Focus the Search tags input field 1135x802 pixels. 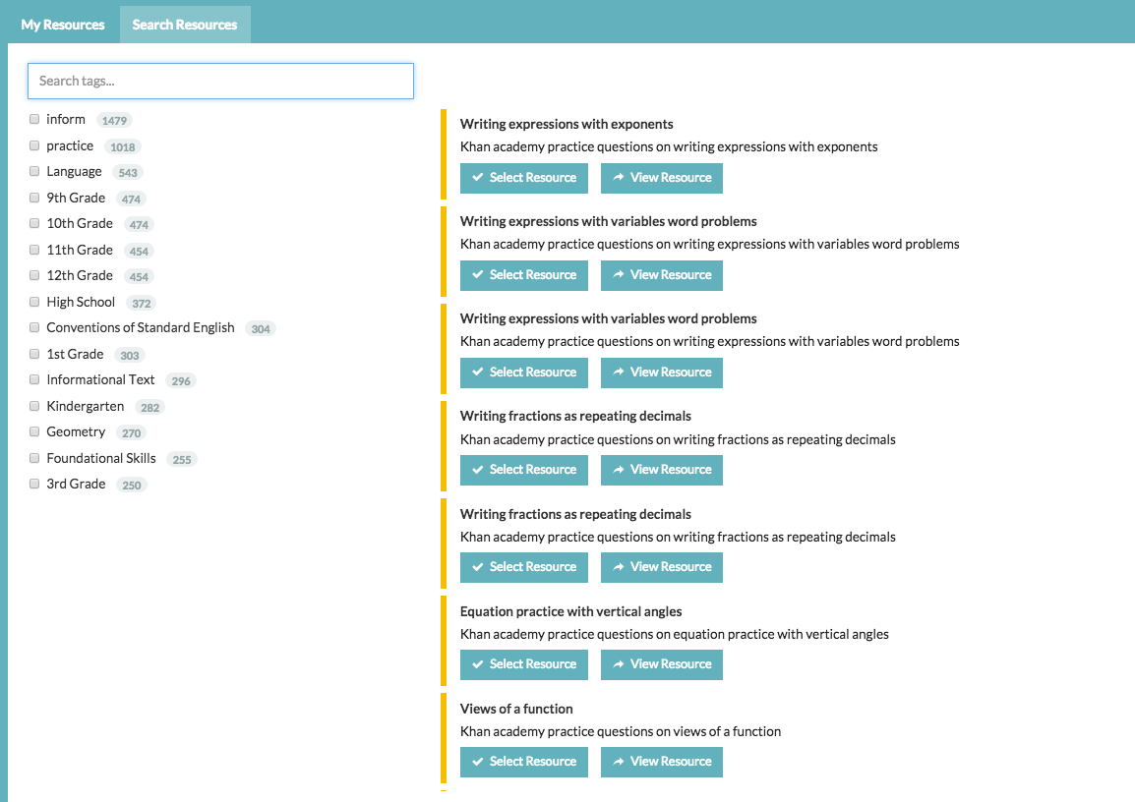pos(220,81)
